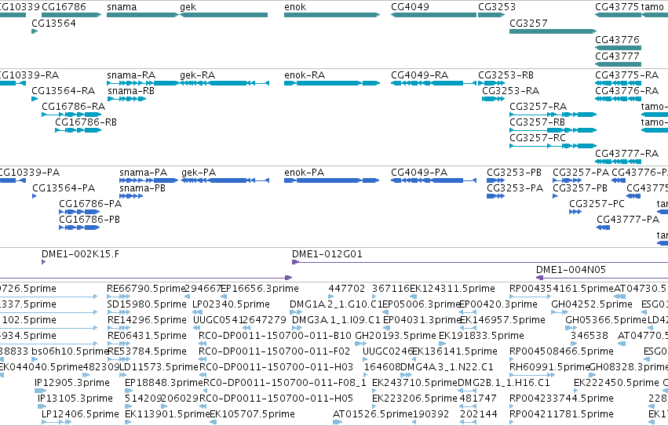This screenshot has width=668, height=426.
Task: Select EST RP004508466.5prime
Action: 512,359
